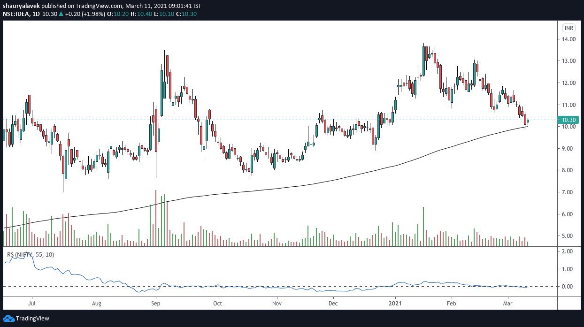Click the Oct label on the time axis

coord(217,303)
